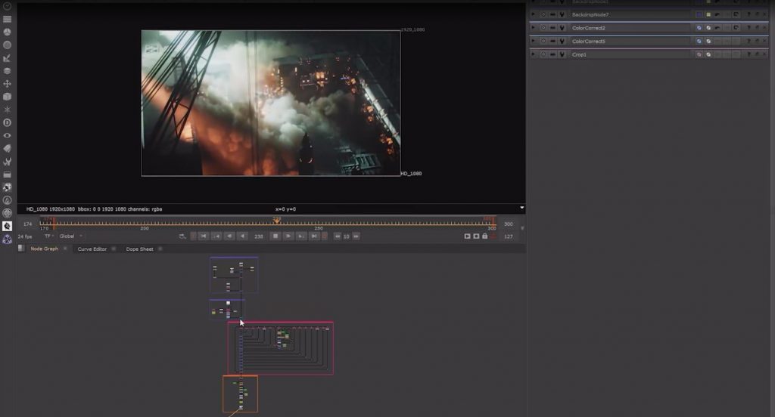
Task: Float the BackdropNode7 properties panel
Action: (x=757, y=14)
